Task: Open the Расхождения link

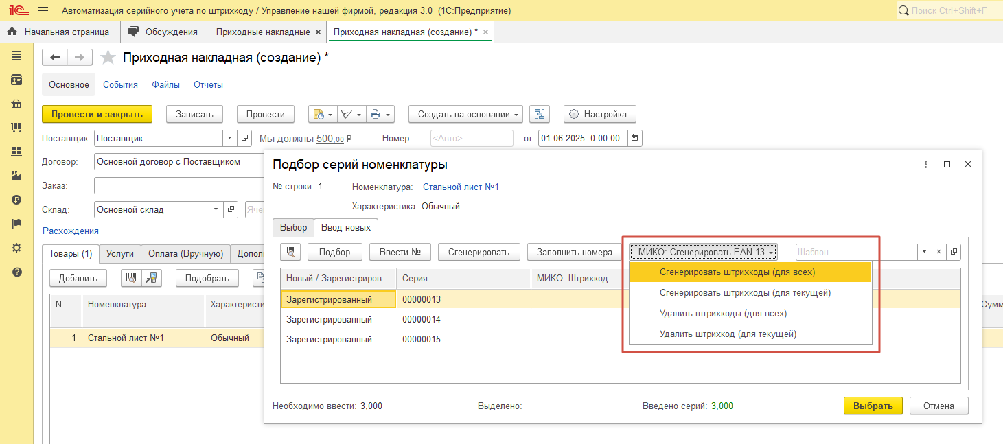Action: (x=71, y=231)
